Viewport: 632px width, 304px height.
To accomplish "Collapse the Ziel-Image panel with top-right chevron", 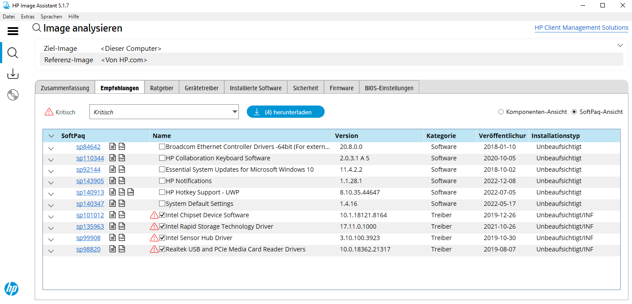I will tap(620, 46).
